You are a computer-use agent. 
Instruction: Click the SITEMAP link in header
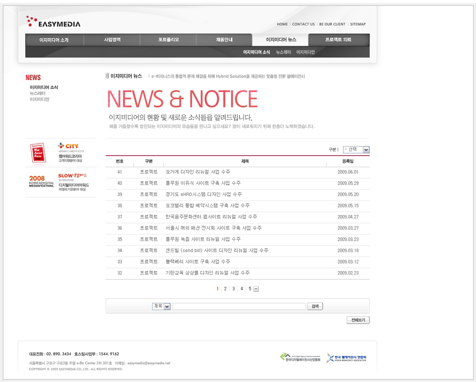pos(357,24)
